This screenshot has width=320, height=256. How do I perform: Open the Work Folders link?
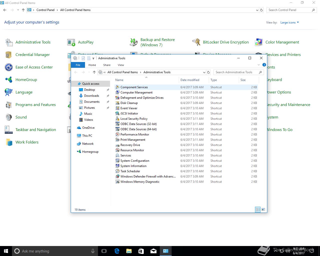27,142
